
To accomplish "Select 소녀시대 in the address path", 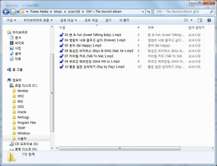I will pos(74,12).
